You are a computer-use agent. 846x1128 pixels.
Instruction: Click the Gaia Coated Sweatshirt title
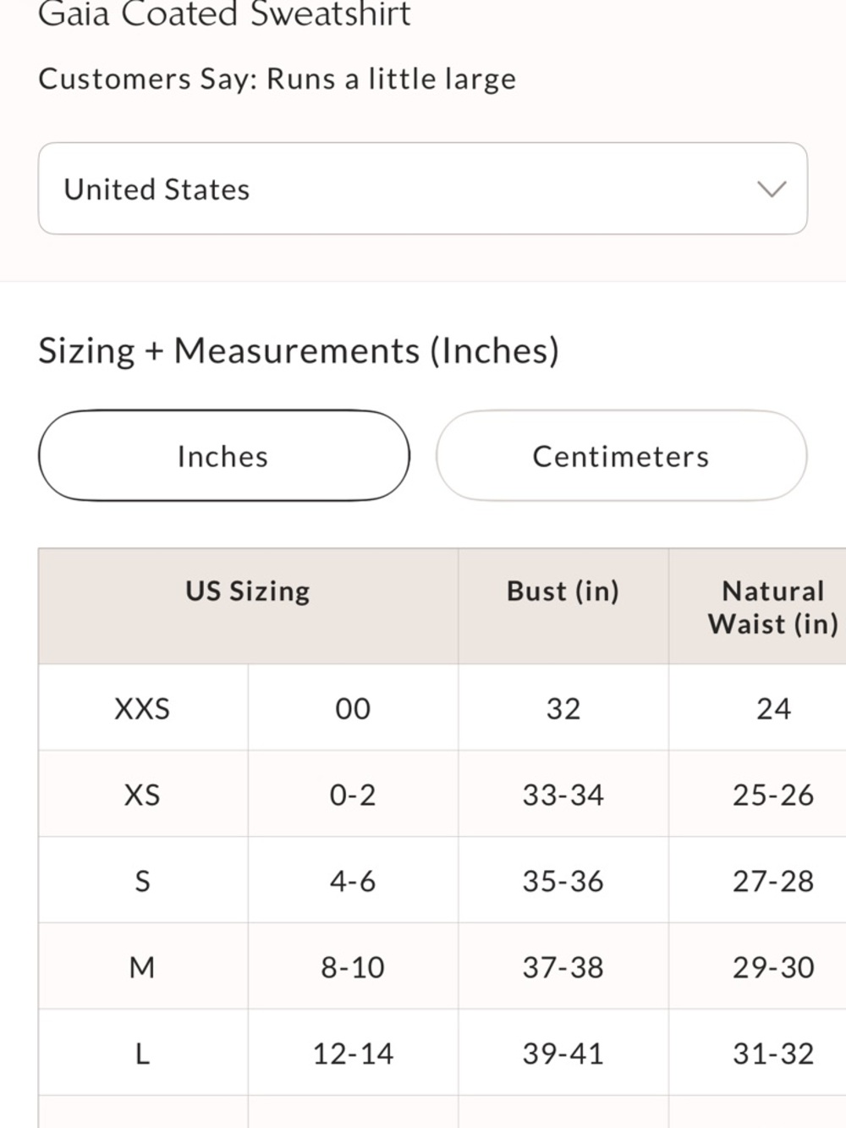225,14
